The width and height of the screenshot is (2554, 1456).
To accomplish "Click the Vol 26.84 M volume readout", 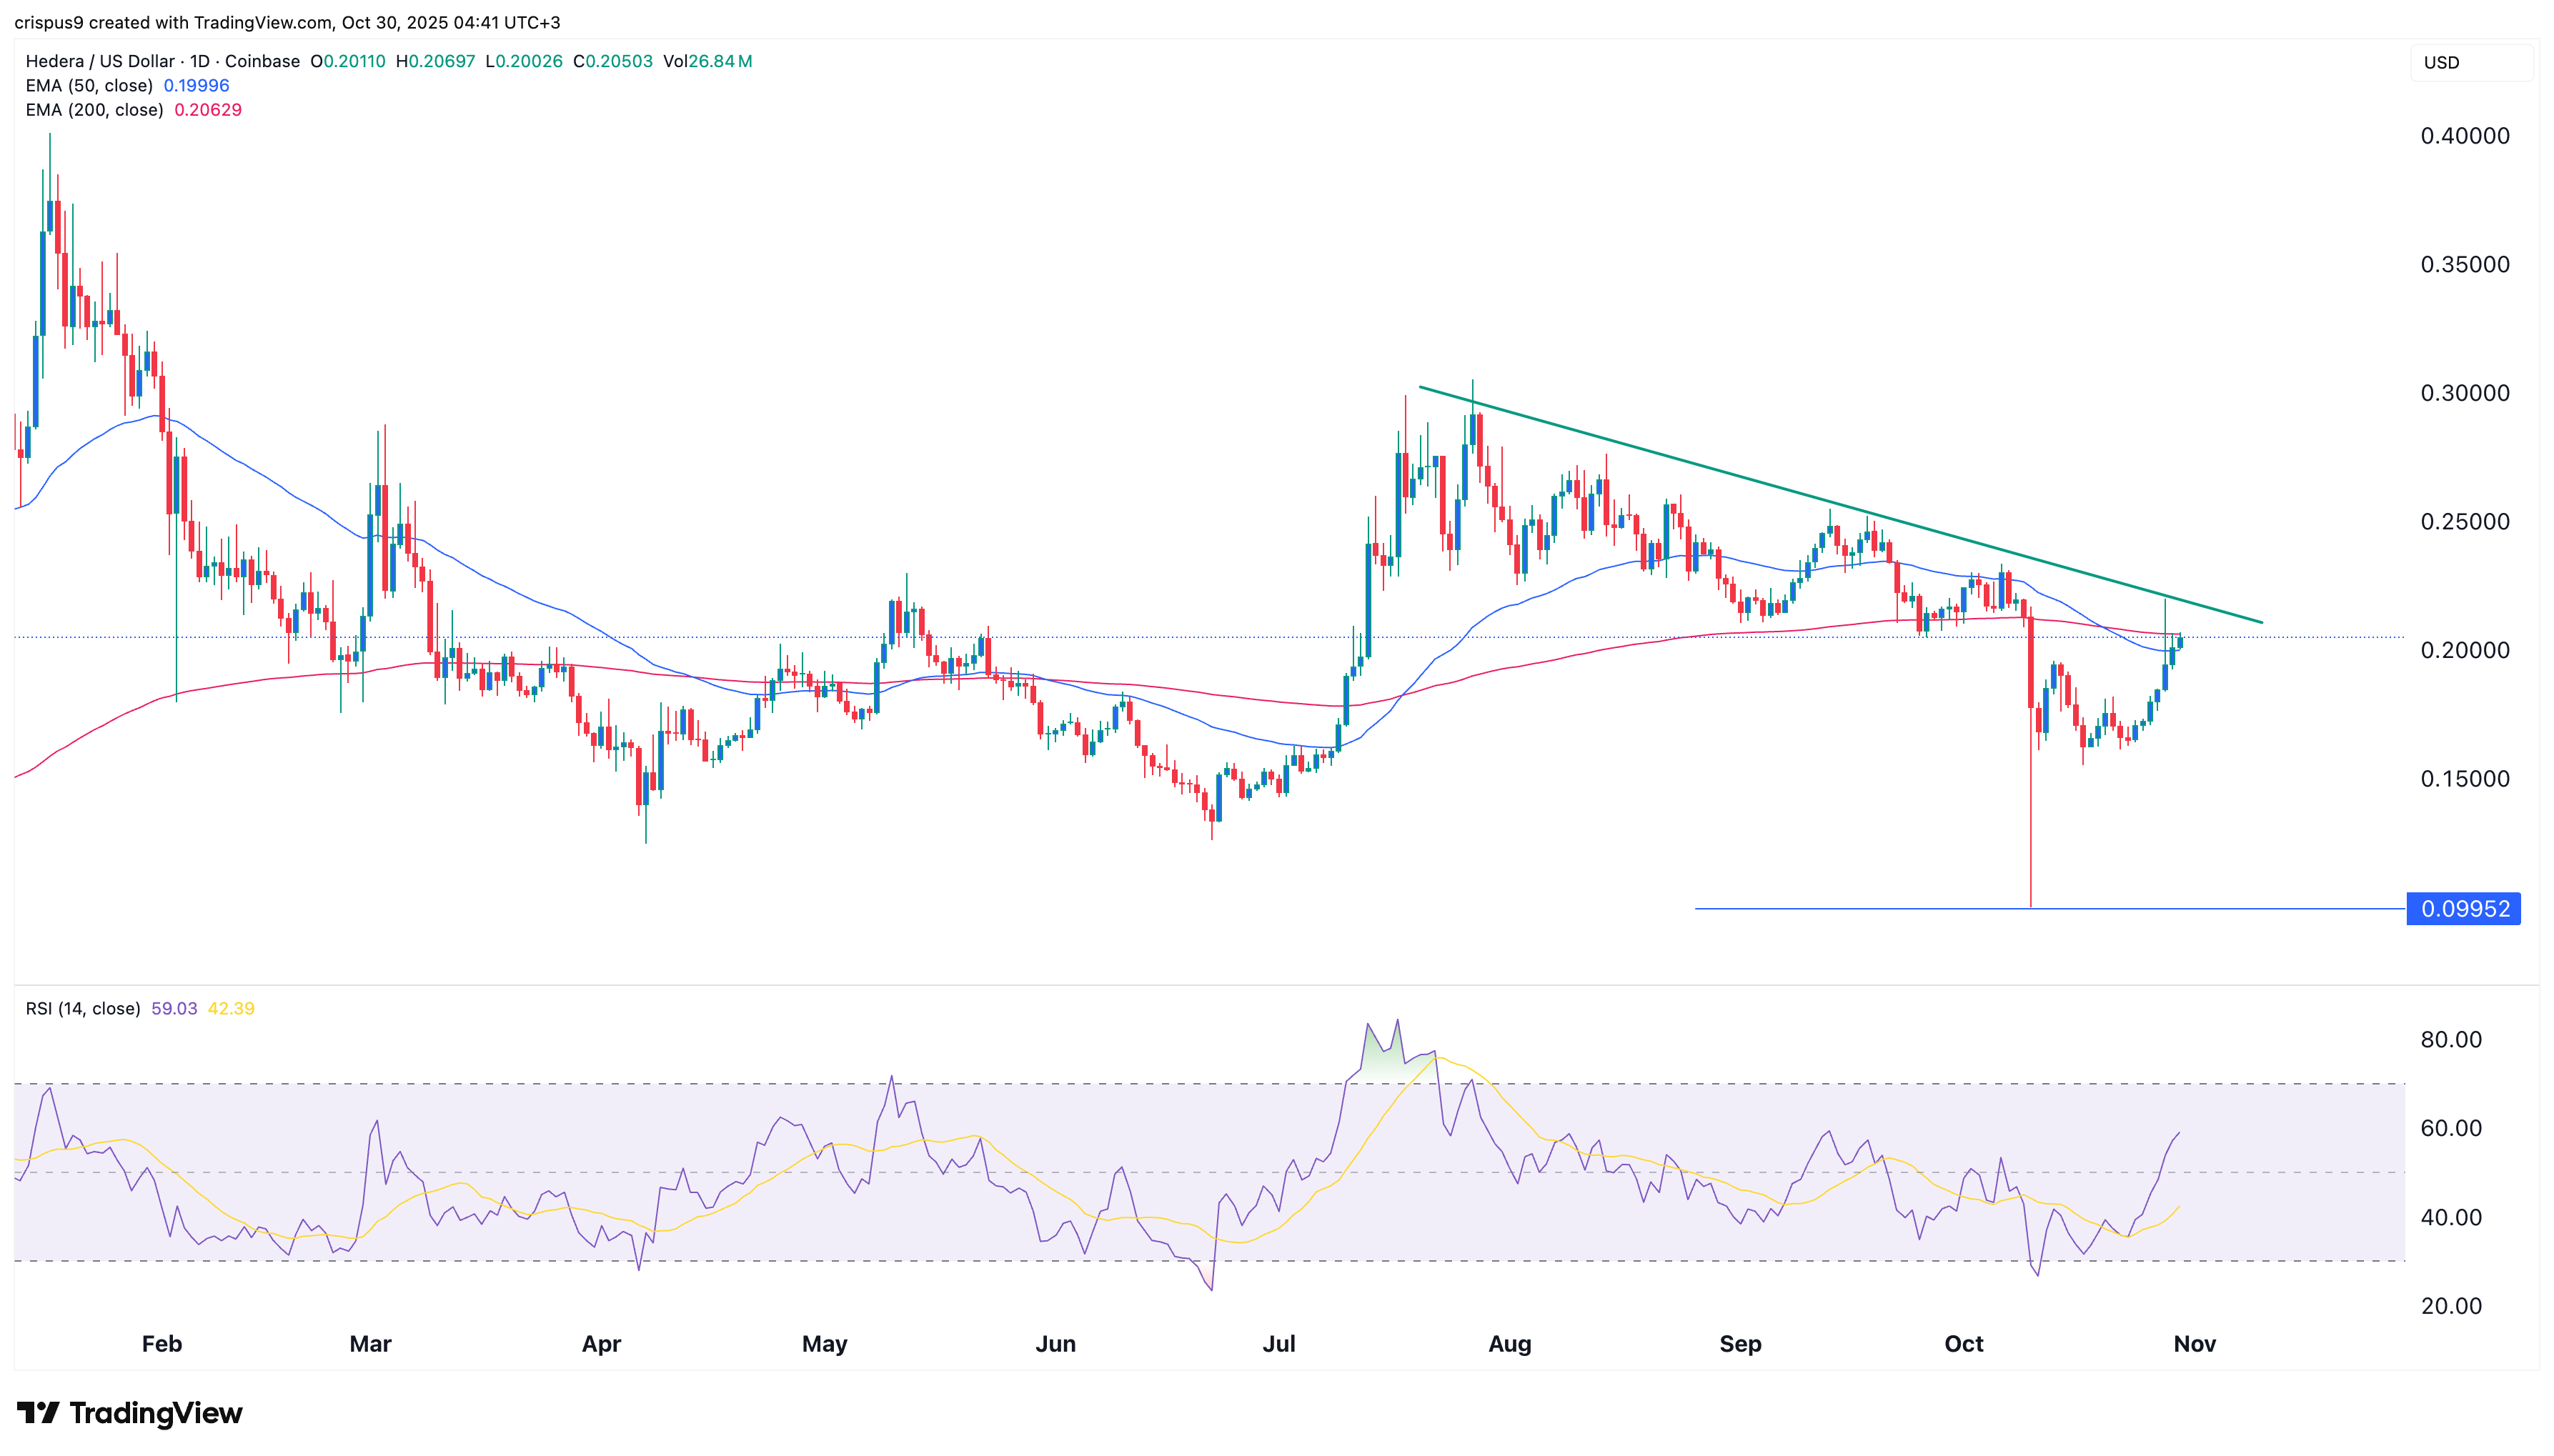I will point(707,61).
